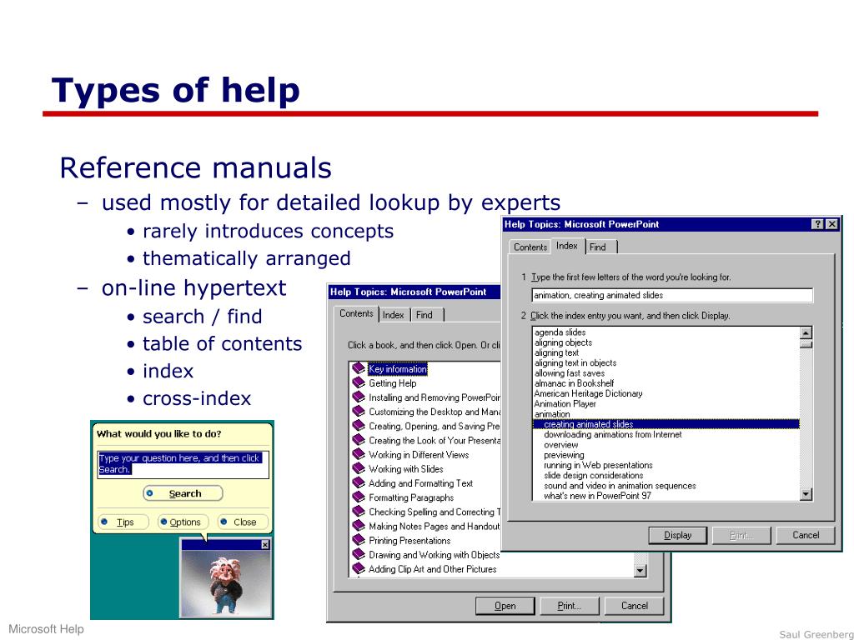Click the Office Assistant Search button
Image resolution: width=854 pixels, height=640 pixels.
(183, 493)
